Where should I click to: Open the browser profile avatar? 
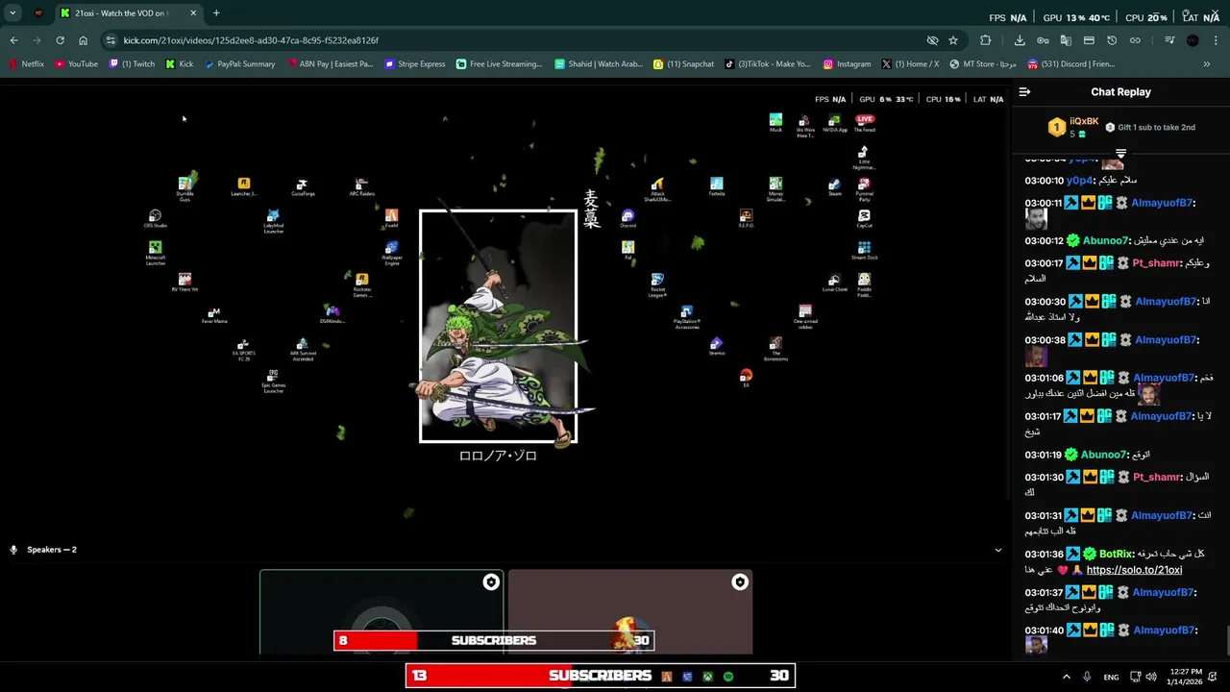[1193, 40]
